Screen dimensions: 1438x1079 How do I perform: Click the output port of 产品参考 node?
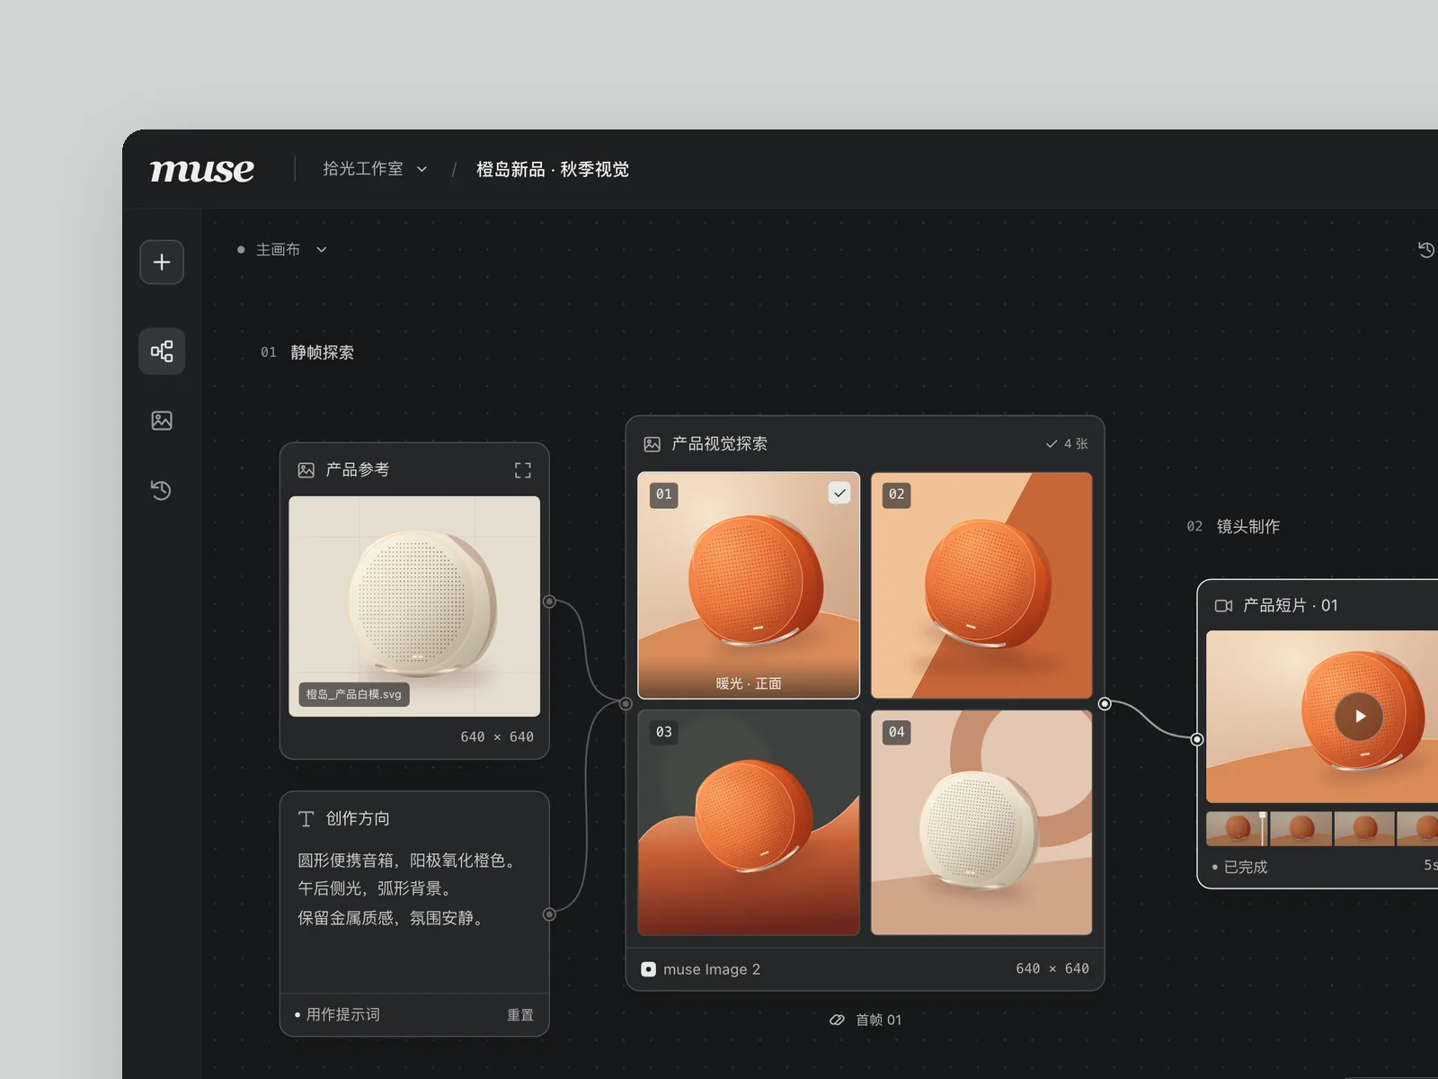tap(549, 602)
